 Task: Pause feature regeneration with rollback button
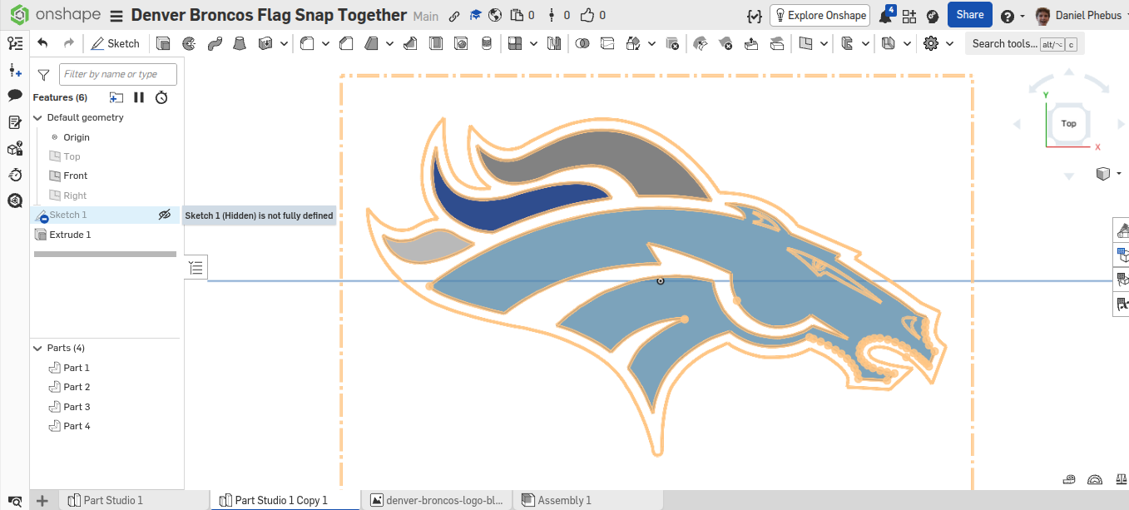click(139, 97)
